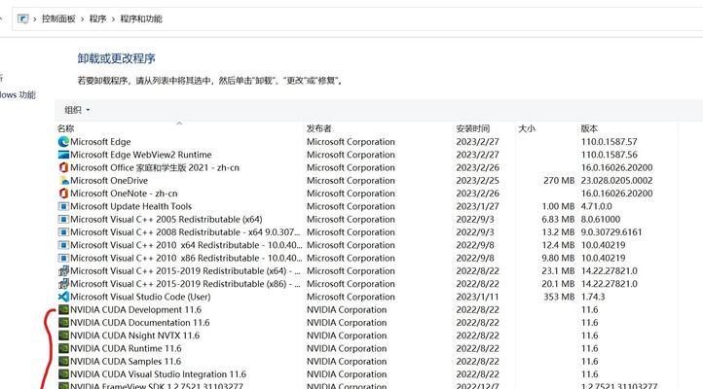This screenshot has height=389, width=703.
Task: Click version 23.028.0205.0002 cell
Action: [x=617, y=181]
